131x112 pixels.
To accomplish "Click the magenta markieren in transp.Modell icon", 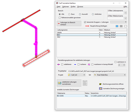I will [x=89, y=65].
